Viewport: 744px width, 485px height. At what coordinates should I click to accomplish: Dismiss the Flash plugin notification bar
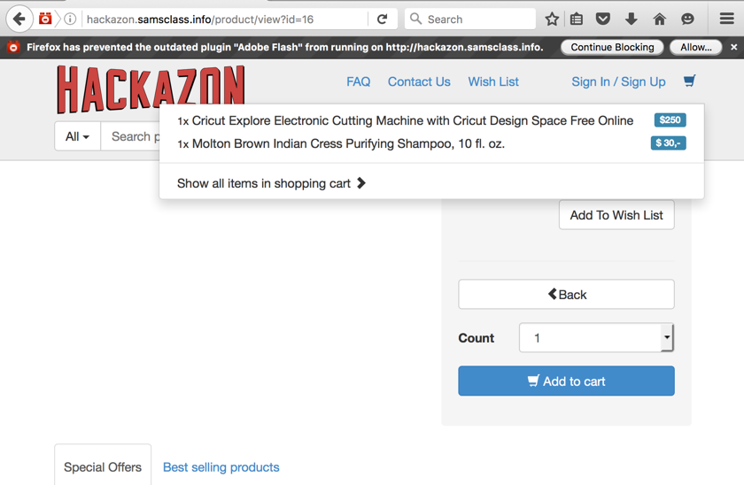pos(733,47)
